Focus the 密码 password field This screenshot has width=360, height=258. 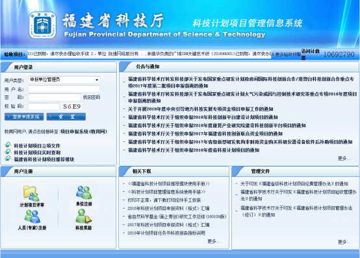pos(55,97)
